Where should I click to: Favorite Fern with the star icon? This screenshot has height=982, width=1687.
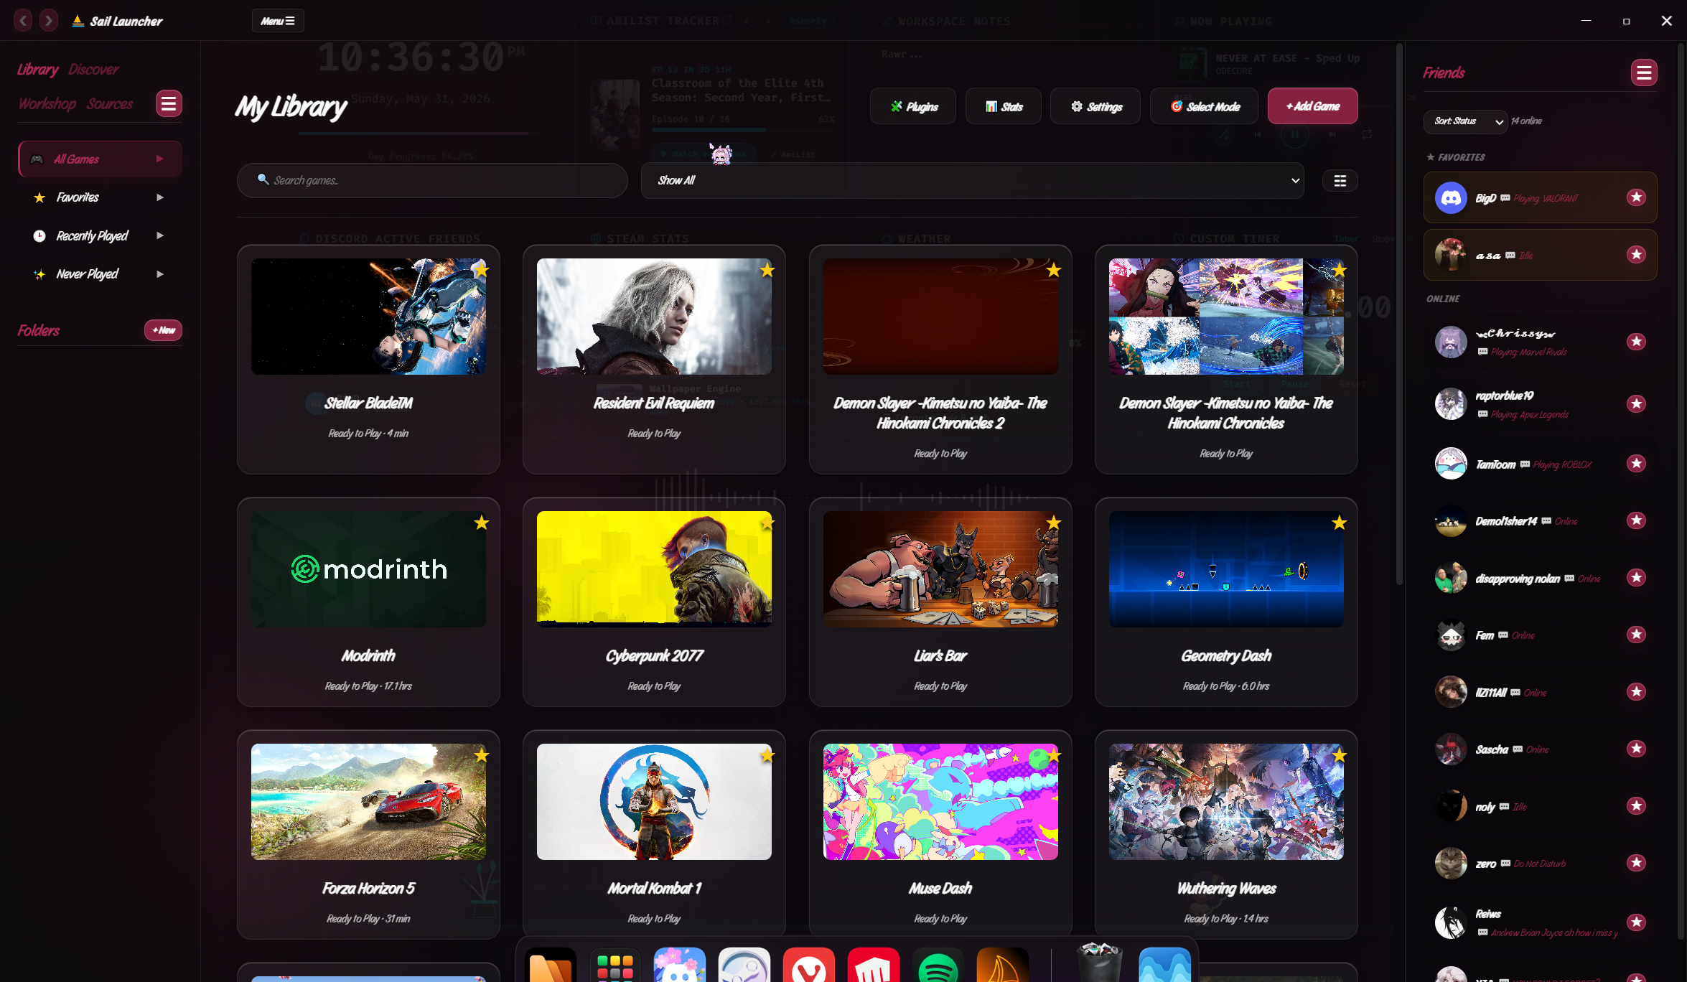tap(1636, 635)
